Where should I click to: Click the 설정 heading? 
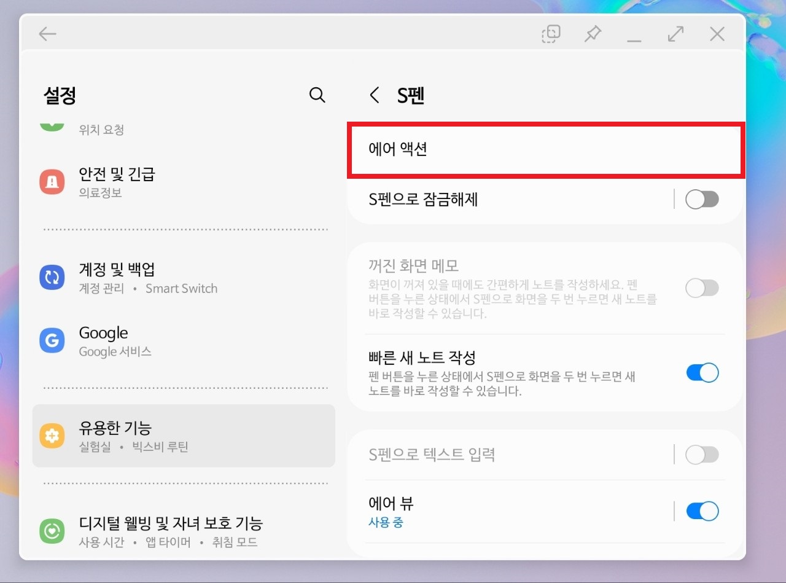point(60,95)
